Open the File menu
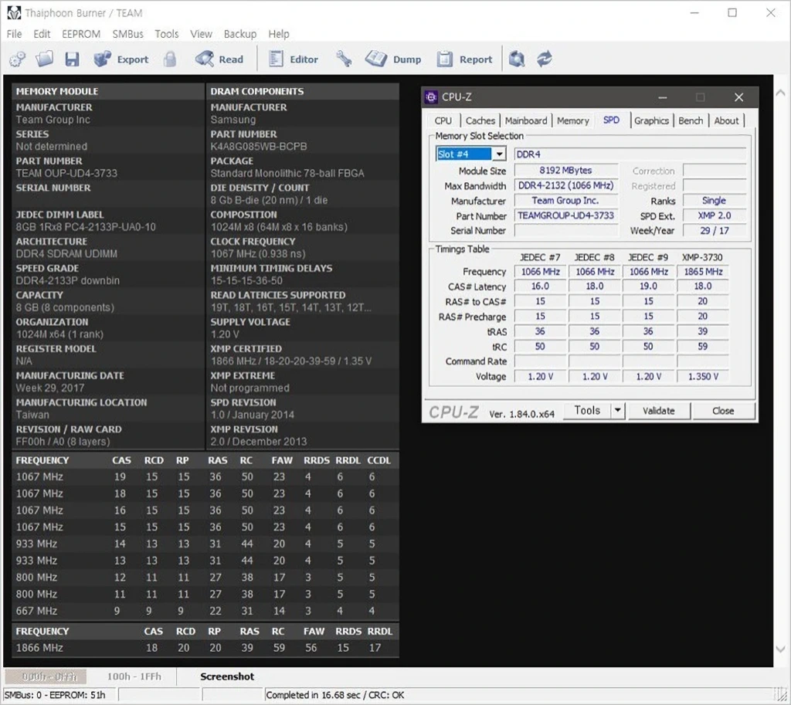791x705 pixels. point(14,34)
